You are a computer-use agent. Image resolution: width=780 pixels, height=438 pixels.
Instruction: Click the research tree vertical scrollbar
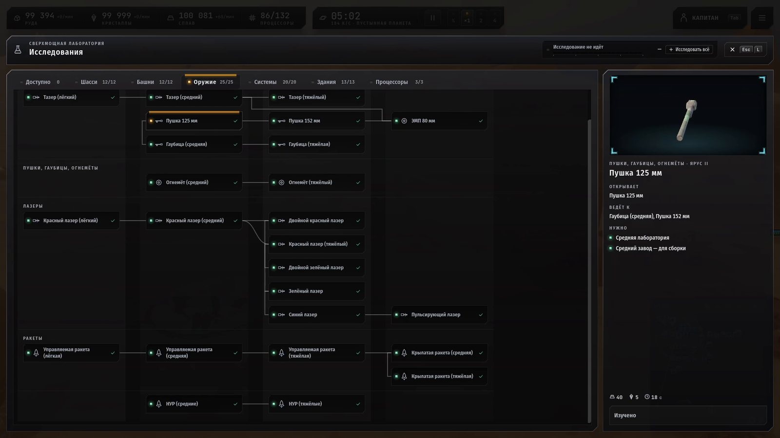(x=589, y=270)
